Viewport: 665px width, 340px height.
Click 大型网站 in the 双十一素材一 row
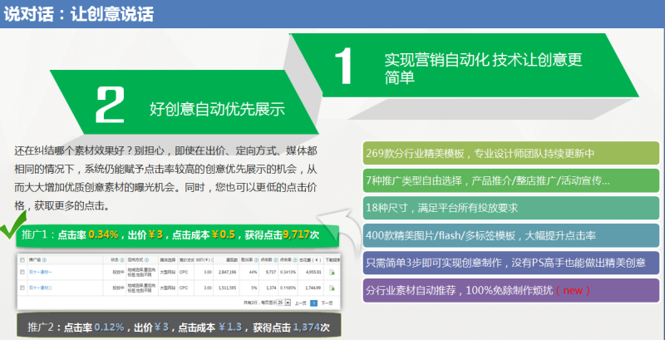coord(168,272)
